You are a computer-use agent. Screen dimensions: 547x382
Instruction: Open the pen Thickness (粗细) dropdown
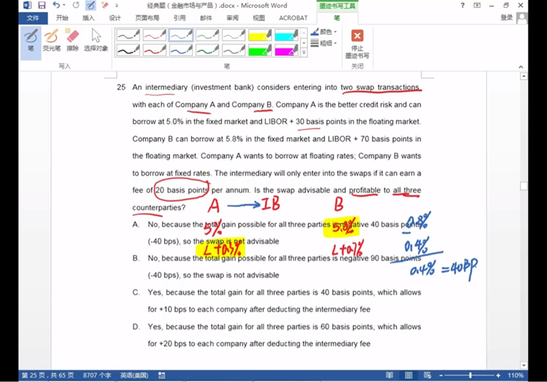point(324,43)
